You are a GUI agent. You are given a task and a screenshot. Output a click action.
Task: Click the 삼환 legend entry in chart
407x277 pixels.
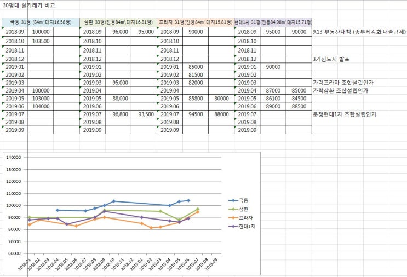pos(238,209)
